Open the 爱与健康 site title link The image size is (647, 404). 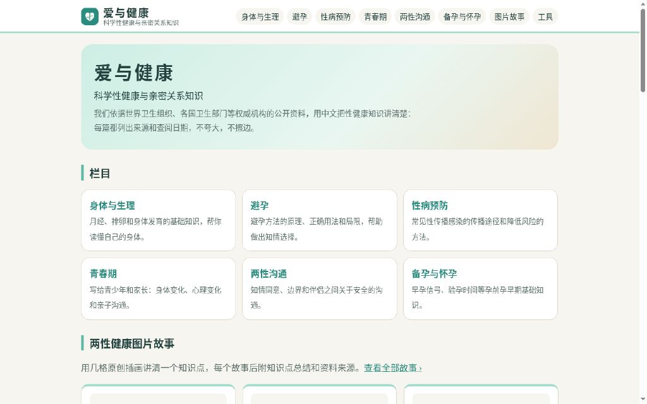pyautogui.click(x=126, y=13)
